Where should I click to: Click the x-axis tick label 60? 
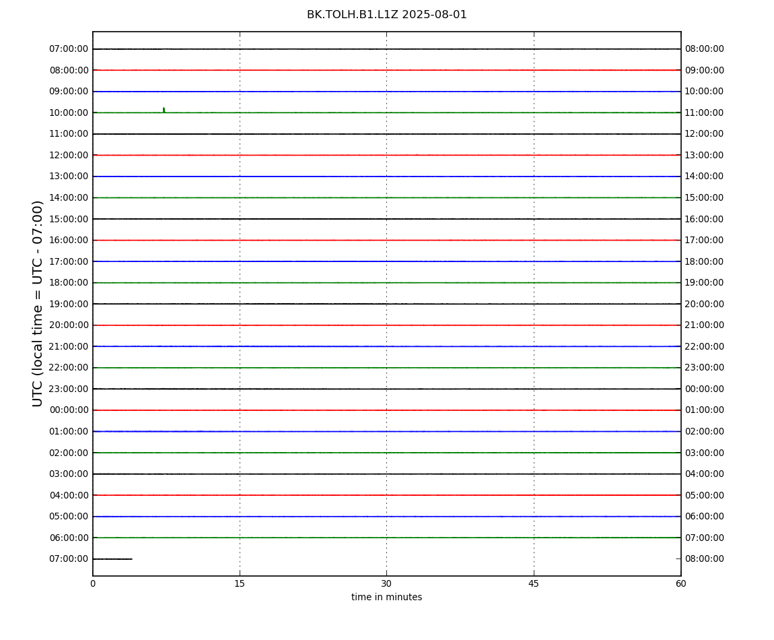point(680,583)
